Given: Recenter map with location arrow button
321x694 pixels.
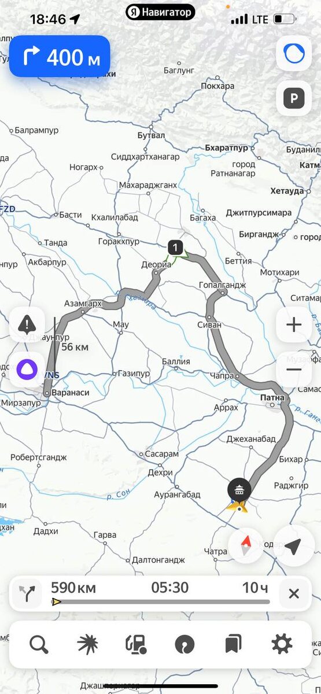Looking at the screenshot, I should tap(294, 546).
